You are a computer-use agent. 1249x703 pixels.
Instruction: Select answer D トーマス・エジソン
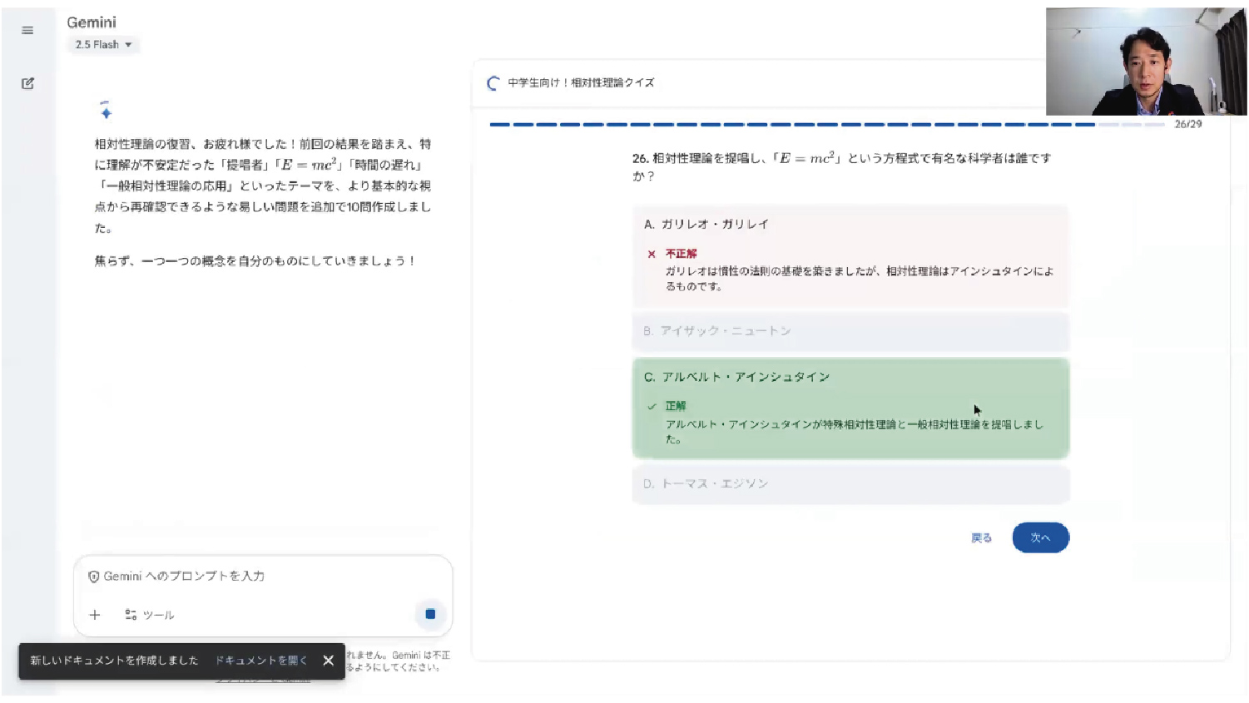[x=850, y=483]
